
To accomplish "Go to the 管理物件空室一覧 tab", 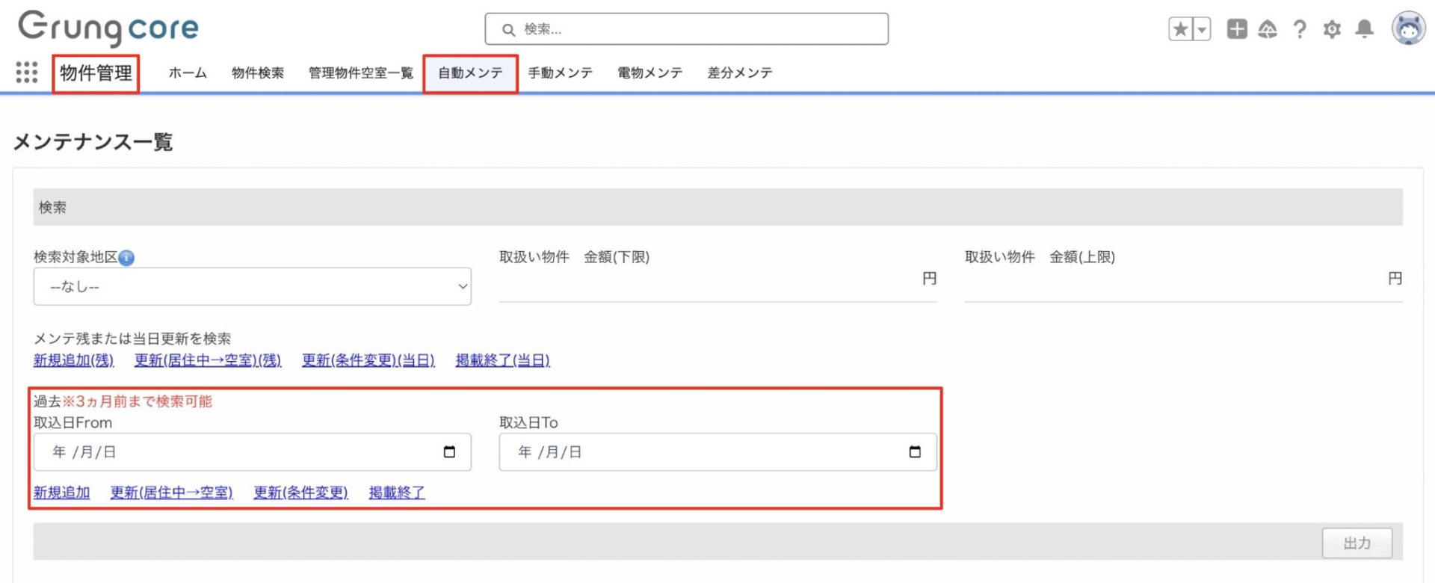I will tap(360, 73).
